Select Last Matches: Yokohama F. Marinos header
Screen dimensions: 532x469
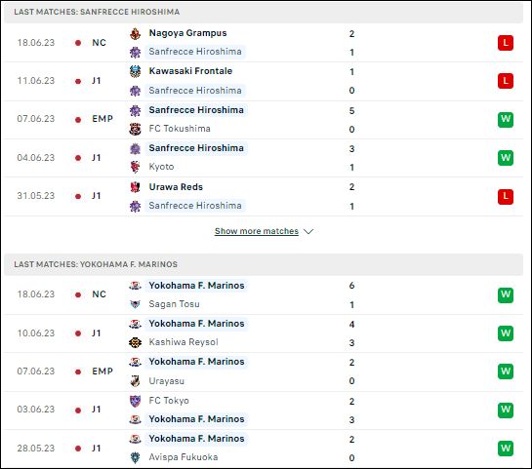[264, 264]
